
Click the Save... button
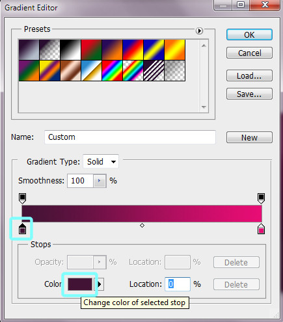click(249, 94)
